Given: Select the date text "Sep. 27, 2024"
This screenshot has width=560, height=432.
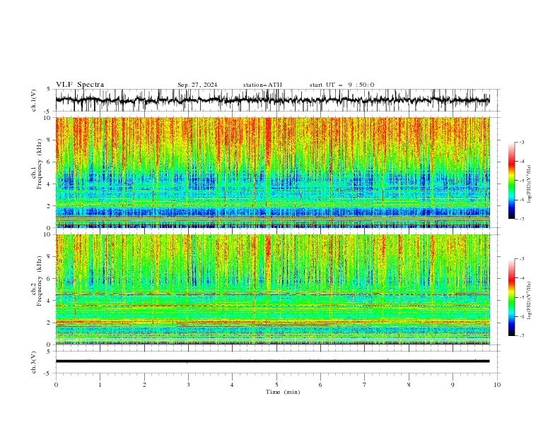Looking at the screenshot, I should (197, 85).
